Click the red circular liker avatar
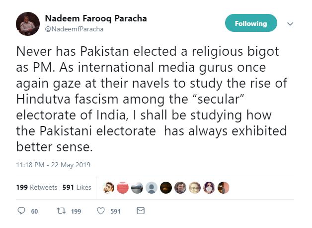Image resolution: width=312 pixels, height=228 pixels. (x=123, y=187)
